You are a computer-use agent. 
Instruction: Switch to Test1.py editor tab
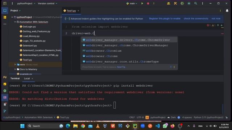coord(71,10)
